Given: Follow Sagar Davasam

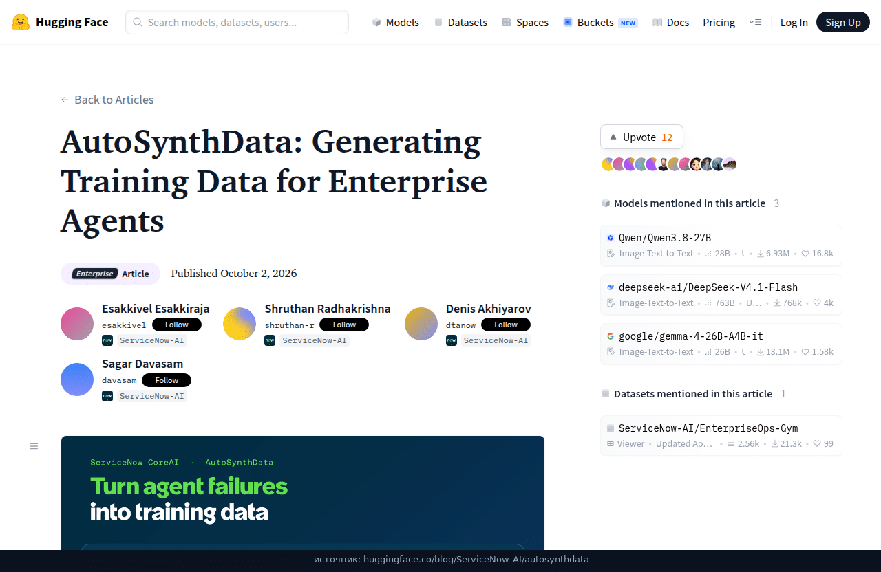Looking at the screenshot, I should point(167,380).
